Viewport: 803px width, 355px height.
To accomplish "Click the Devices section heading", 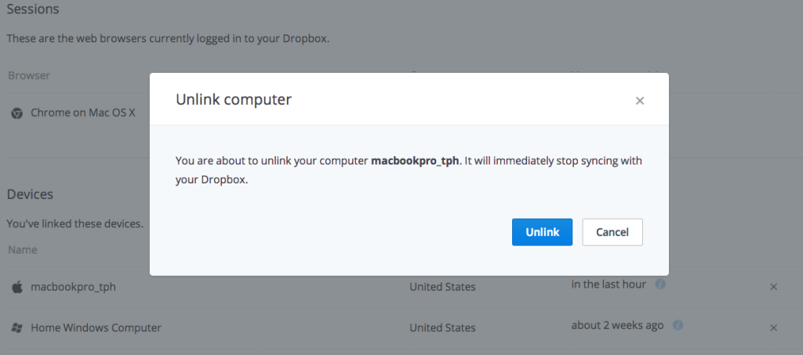I will tap(30, 194).
